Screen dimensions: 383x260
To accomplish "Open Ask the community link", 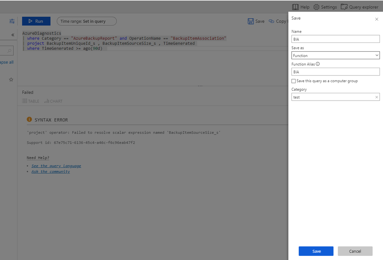I will (x=51, y=172).
